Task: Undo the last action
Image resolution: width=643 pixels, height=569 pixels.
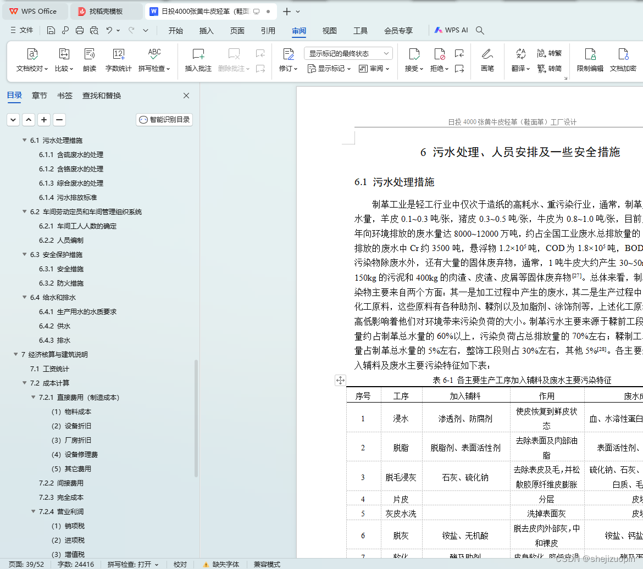Action: pyautogui.click(x=109, y=30)
